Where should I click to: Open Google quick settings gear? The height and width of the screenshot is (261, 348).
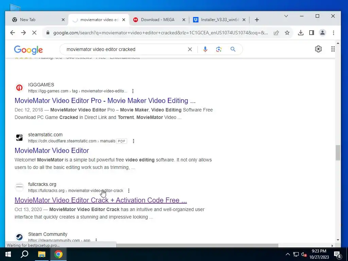coord(318,49)
